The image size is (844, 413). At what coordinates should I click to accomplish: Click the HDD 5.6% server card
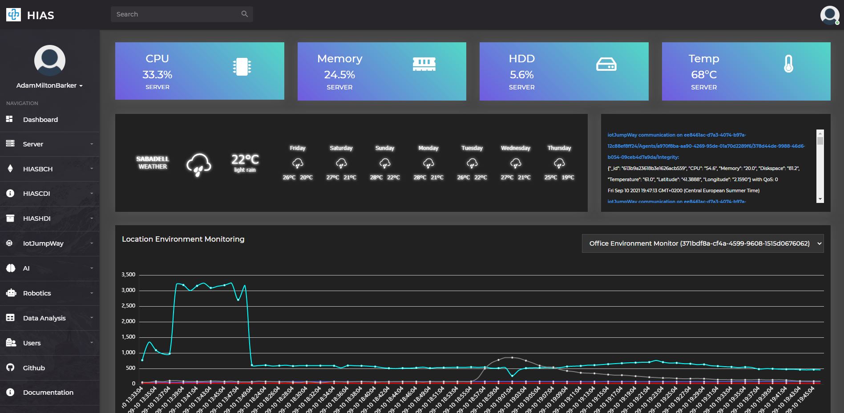click(564, 71)
